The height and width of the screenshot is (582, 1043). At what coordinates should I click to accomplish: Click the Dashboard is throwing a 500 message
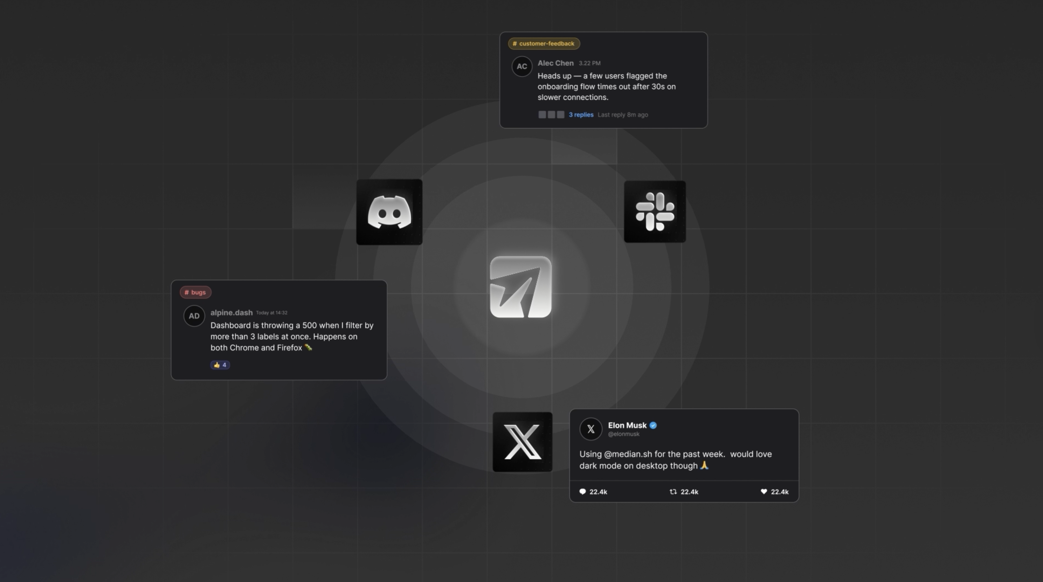[x=292, y=337]
